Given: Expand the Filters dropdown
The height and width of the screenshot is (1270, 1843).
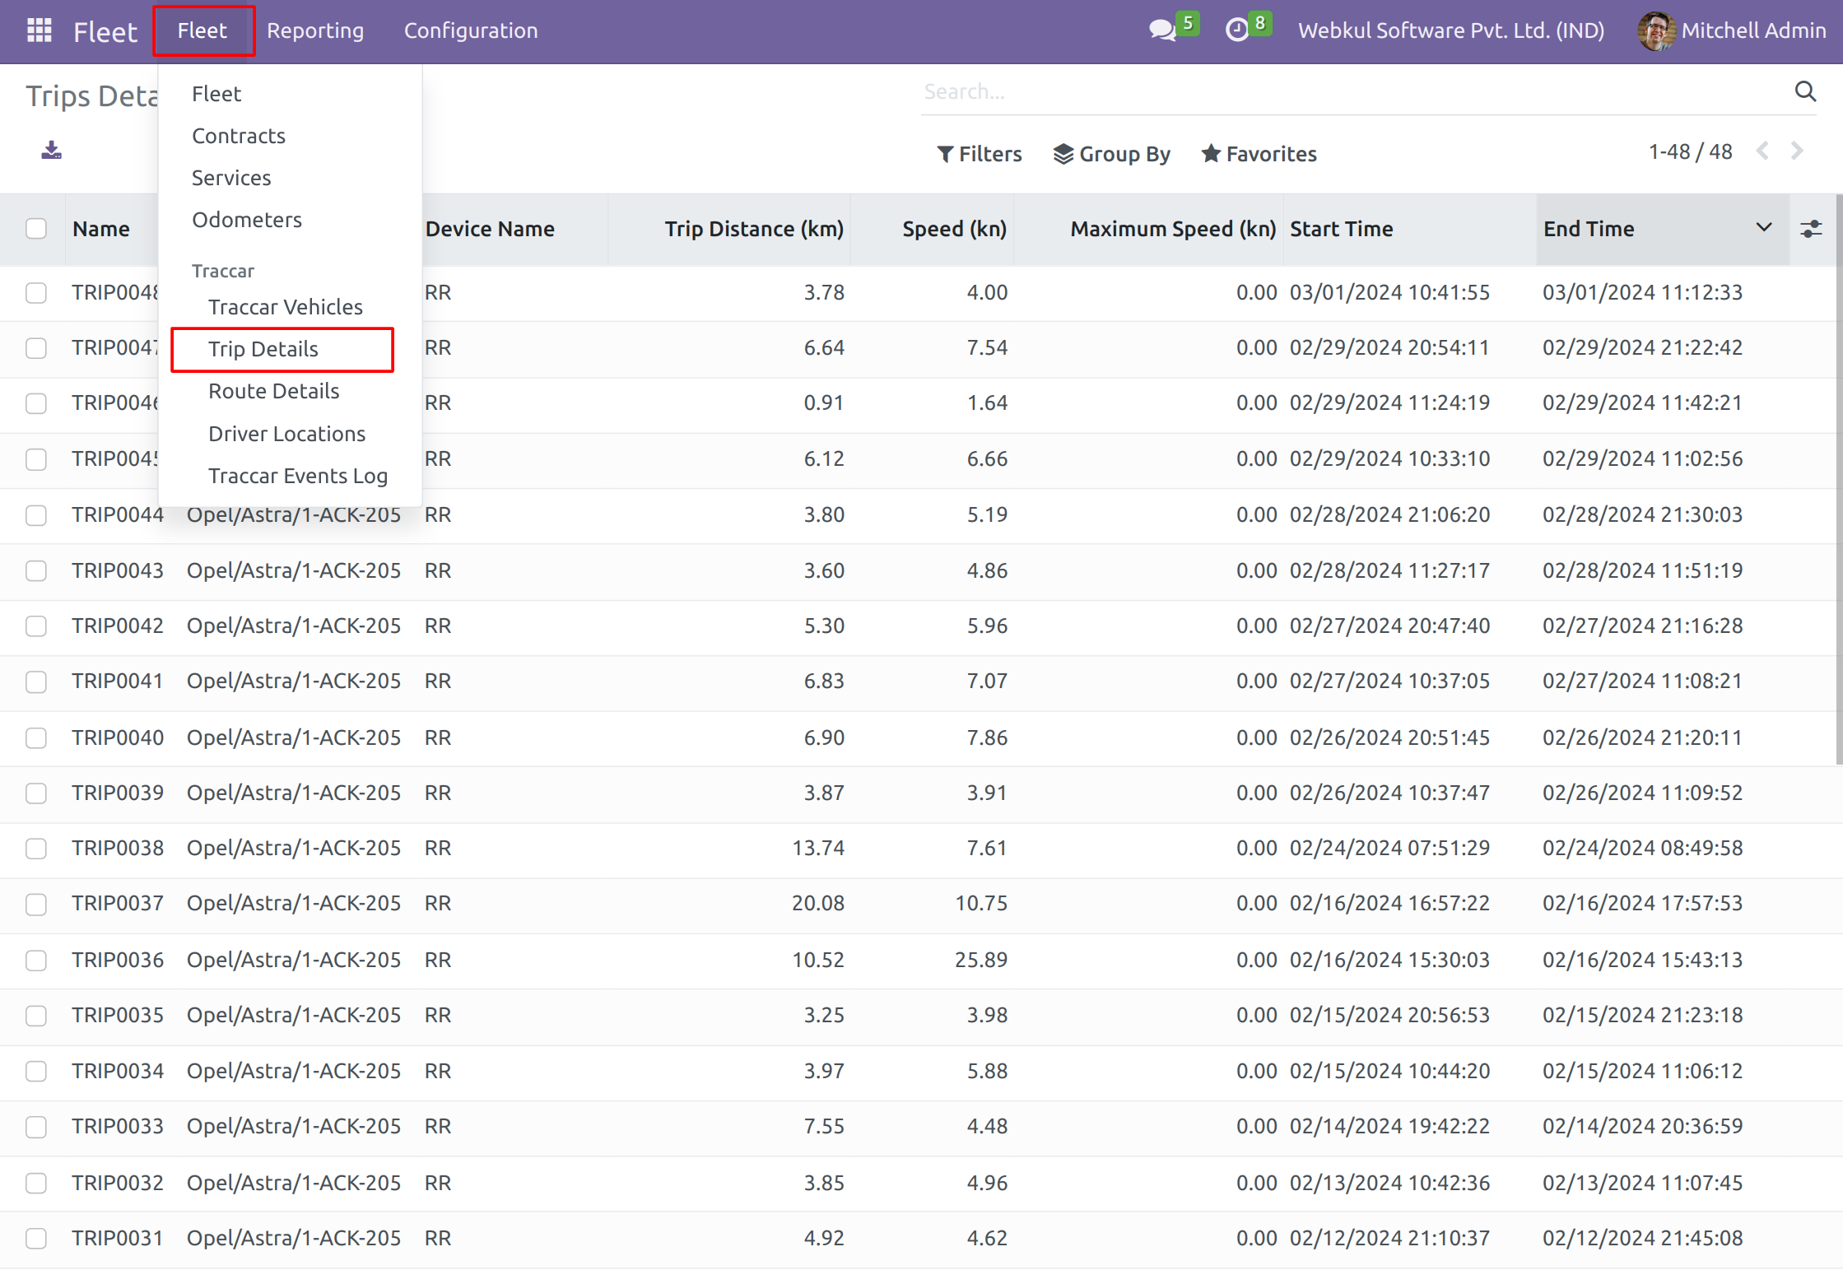Looking at the screenshot, I should point(980,154).
